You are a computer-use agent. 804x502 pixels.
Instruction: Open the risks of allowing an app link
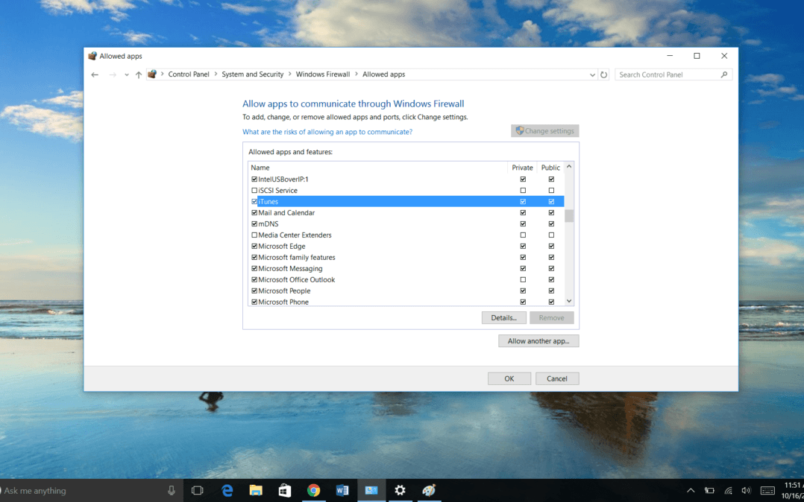(327, 132)
